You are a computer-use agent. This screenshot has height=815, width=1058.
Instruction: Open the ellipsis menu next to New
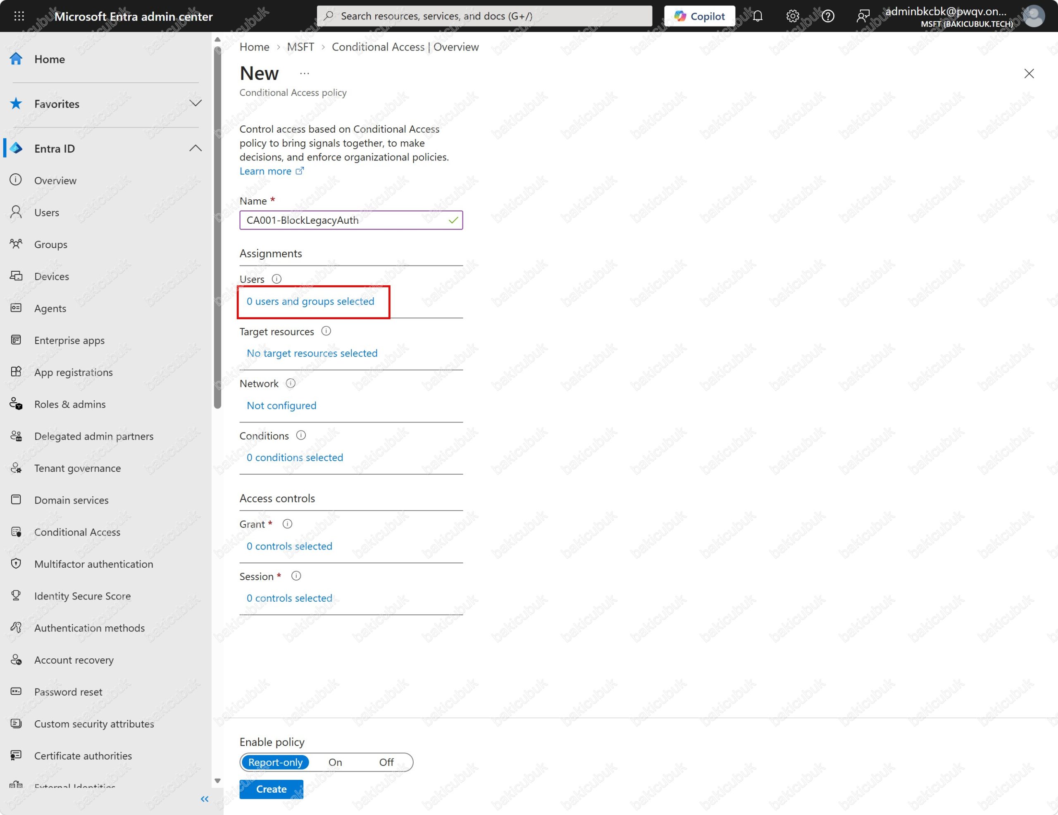tap(304, 74)
